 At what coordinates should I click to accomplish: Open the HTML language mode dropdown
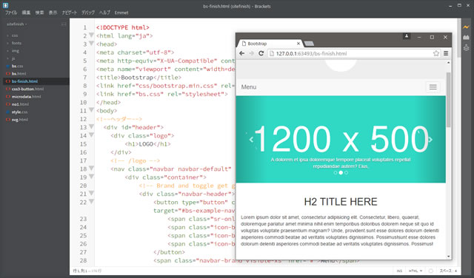415,271
